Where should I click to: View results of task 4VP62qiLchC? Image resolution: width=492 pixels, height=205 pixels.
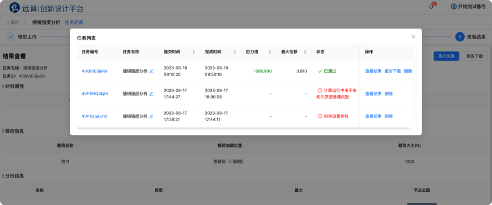pyautogui.click(x=374, y=116)
